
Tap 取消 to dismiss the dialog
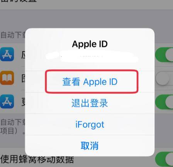[x=90, y=146]
